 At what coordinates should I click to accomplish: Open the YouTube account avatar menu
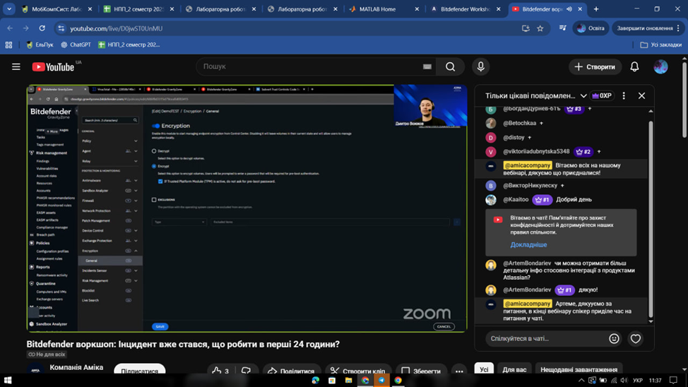point(660,66)
